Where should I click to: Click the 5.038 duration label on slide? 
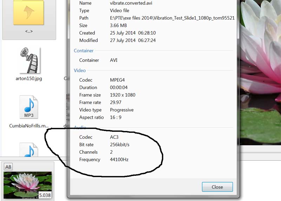pyautogui.click(x=45, y=195)
